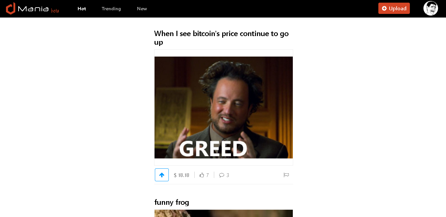Click the red beta label
Image resolution: width=446 pixels, height=217 pixels.
55,11
